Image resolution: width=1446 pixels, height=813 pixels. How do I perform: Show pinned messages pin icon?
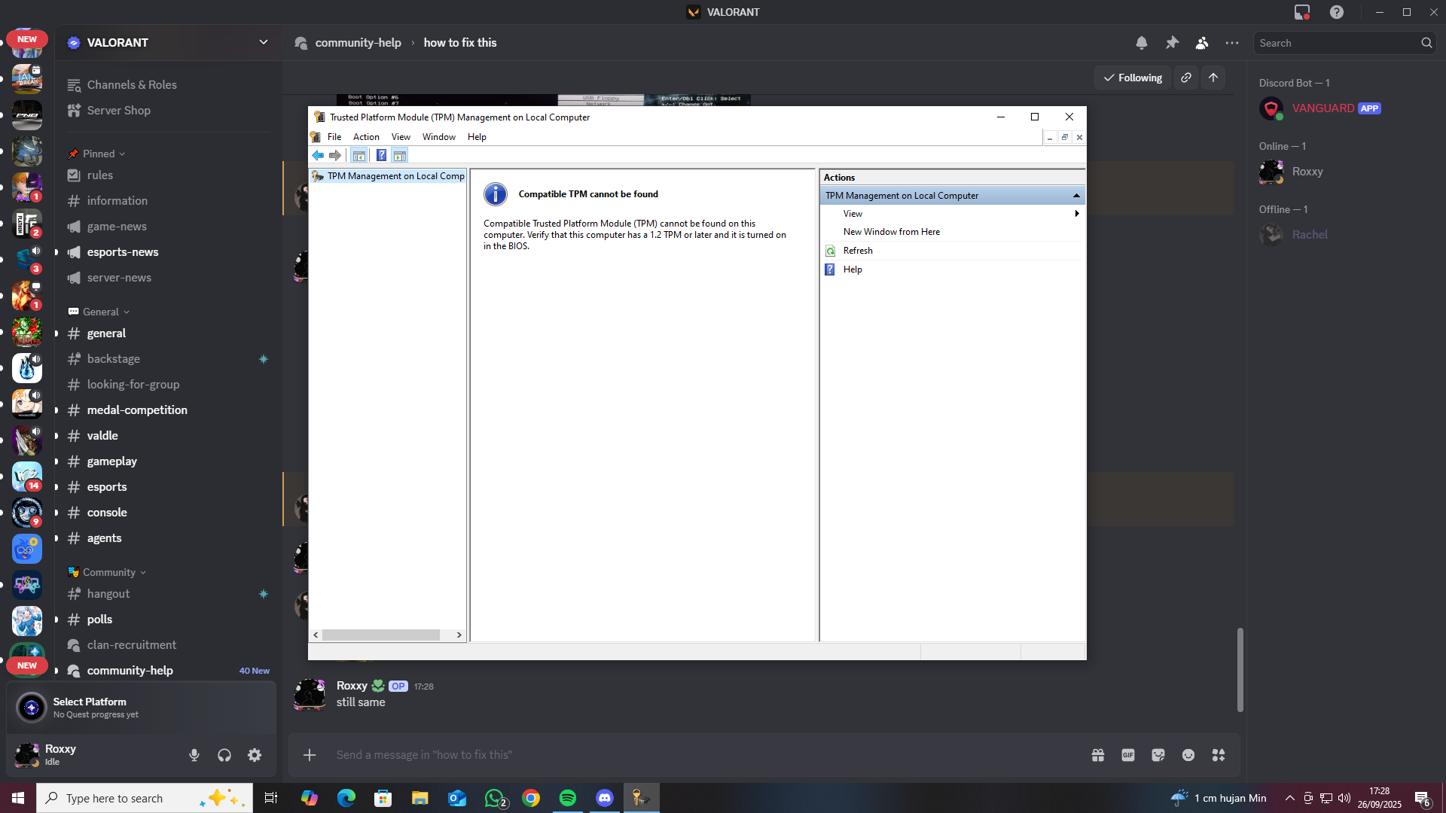[1172, 43]
